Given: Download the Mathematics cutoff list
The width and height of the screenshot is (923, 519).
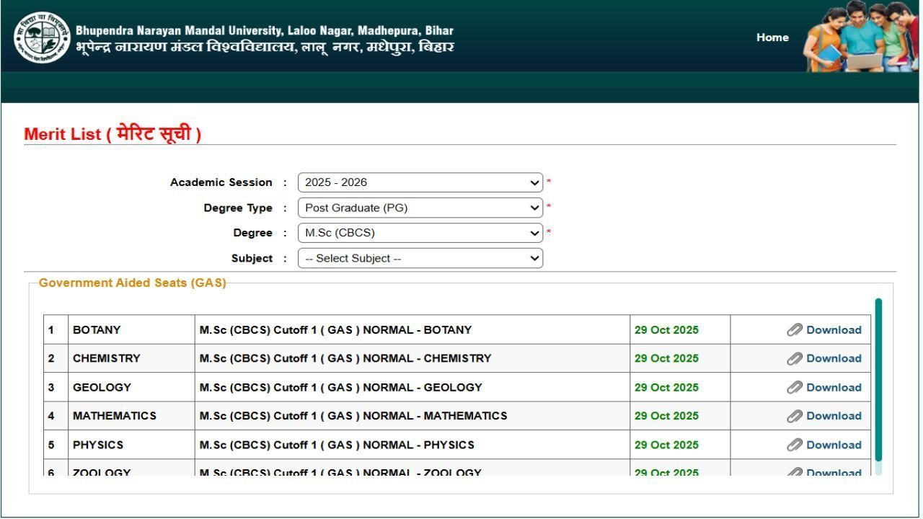Looking at the screenshot, I should 834,416.
